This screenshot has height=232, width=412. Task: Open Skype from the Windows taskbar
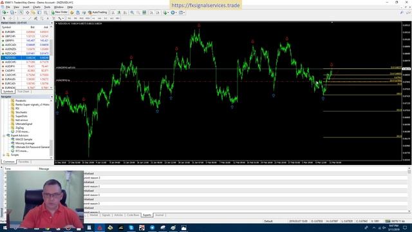coord(131,227)
